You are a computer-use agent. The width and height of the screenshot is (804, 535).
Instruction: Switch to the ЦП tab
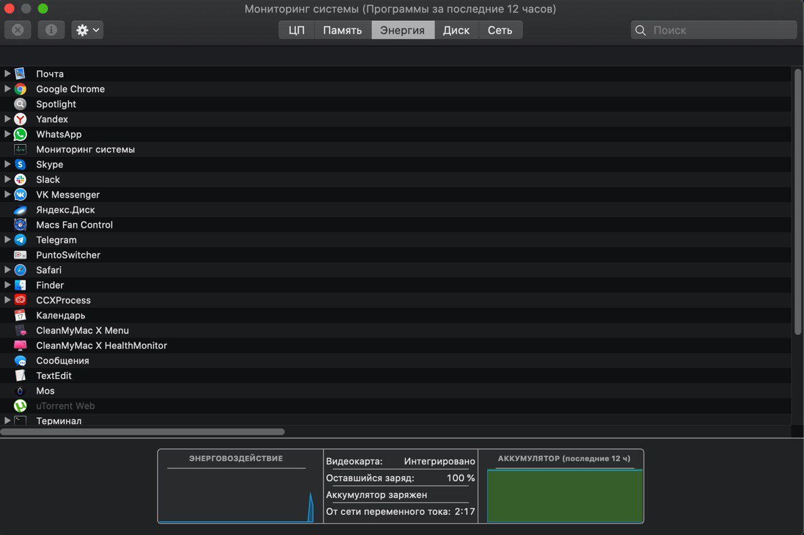296,30
